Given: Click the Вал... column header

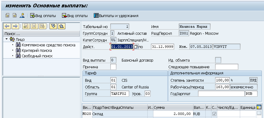Looking at the screenshot, I should (199, 107).
